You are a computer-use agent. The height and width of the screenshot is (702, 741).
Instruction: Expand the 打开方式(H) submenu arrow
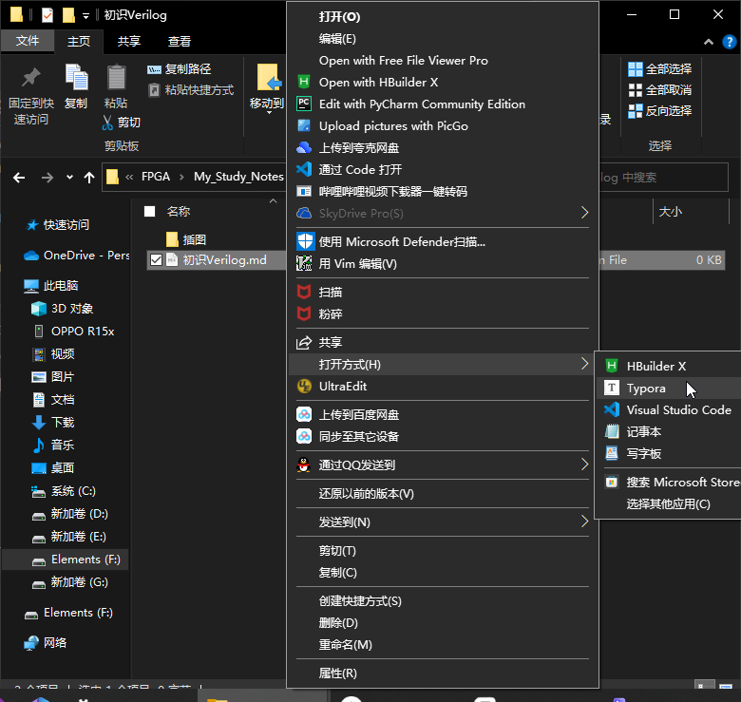coord(584,364)
